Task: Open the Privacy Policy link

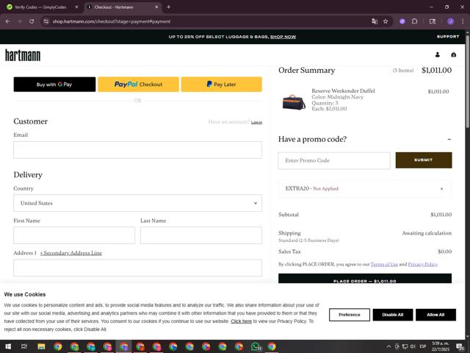Action: click(423, 265)
